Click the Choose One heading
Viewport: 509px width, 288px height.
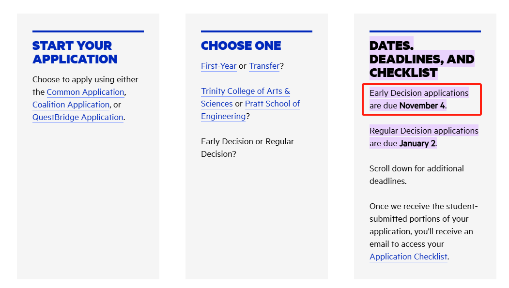tap(241, 45)
